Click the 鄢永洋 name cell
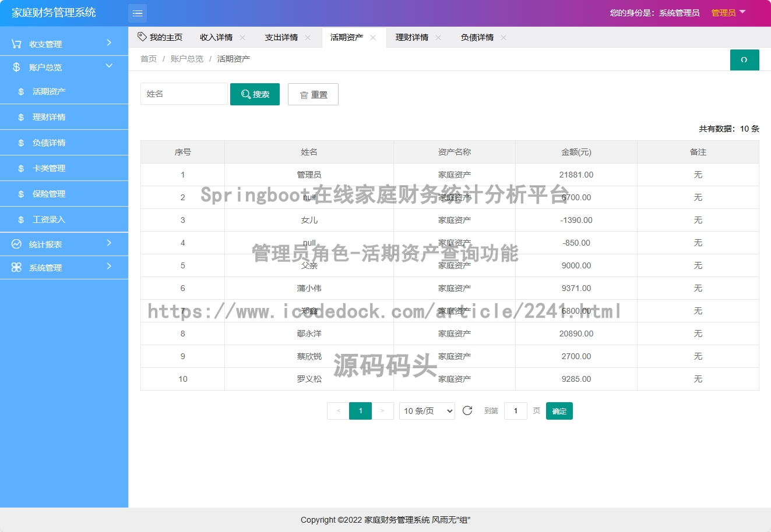Image resolution: width=771 pixels, height=532 pixels. [x=309, y=334]
